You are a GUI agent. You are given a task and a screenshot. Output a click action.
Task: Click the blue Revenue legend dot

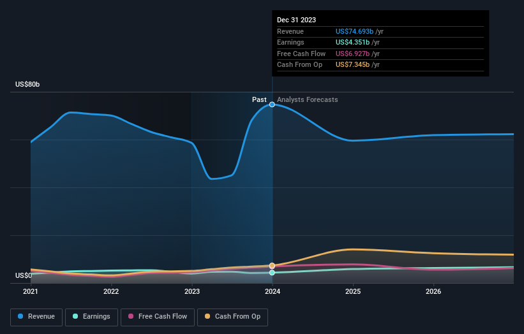pos(20,316)
